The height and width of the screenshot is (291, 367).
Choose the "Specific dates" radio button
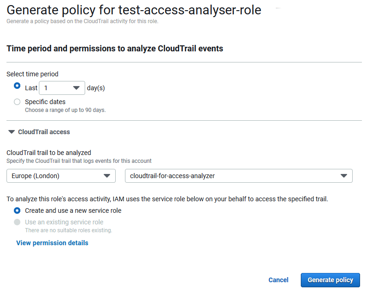(17, 102)
